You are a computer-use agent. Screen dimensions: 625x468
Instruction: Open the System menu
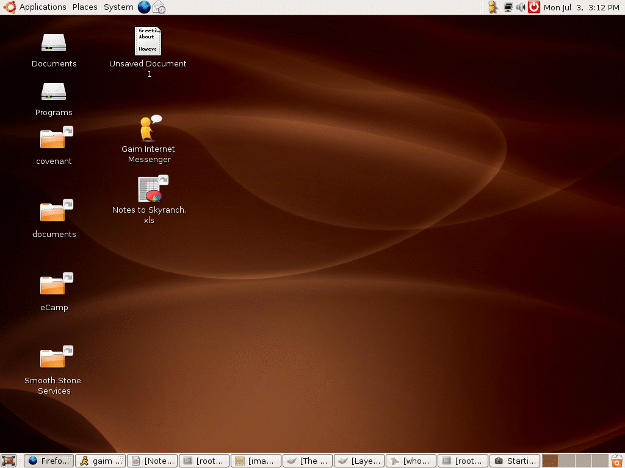point(118,7)
